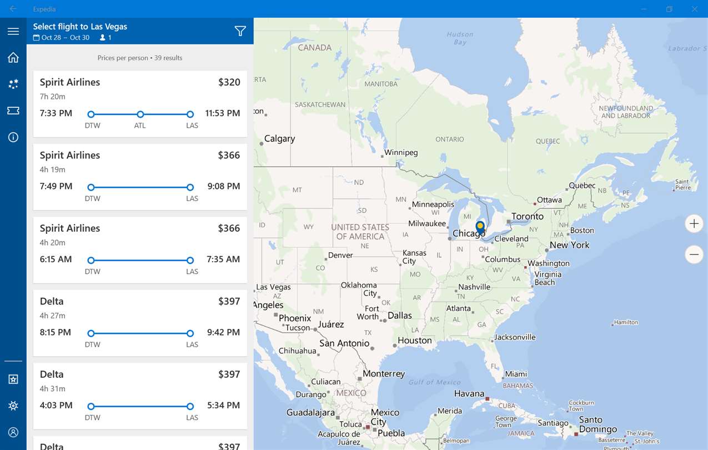Click Dallas label on the map
This screenshot has width=708, height=450.
pyautogui.click(x=400, y=315)
